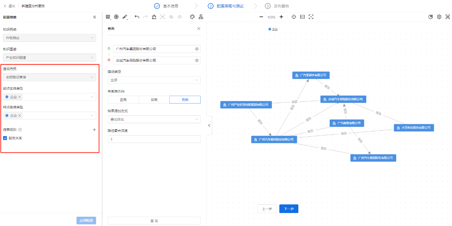The image size is (452, 226).
Task: Click the 路径最长深度 input field
Action: (154, 139)
